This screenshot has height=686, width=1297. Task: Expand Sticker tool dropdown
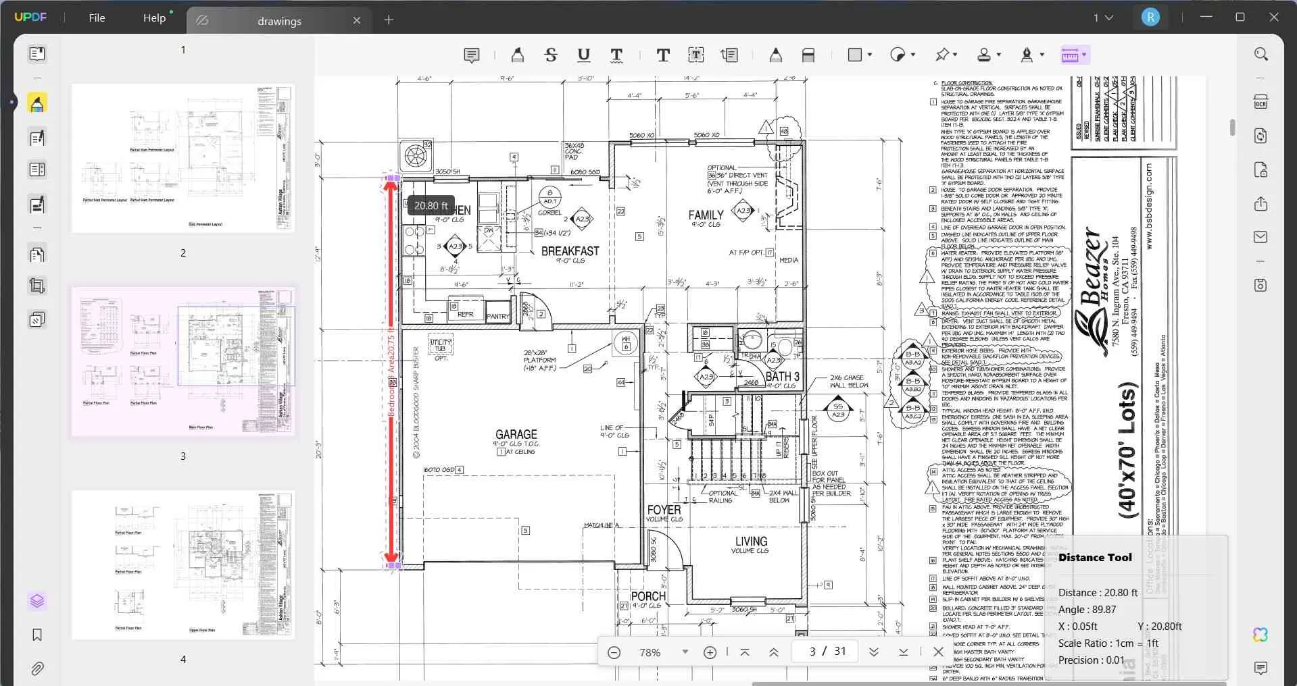click(913, 55)
